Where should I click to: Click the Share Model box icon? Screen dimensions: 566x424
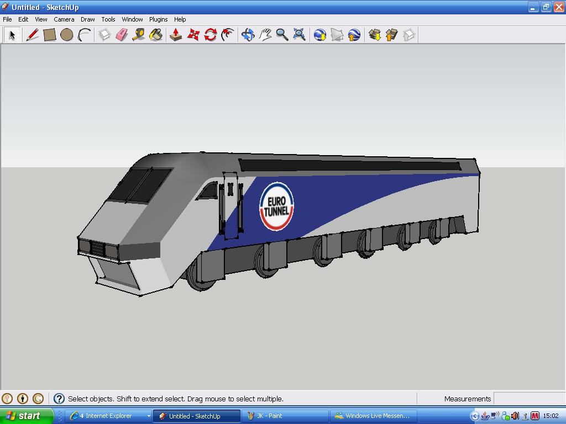point(392,35)
